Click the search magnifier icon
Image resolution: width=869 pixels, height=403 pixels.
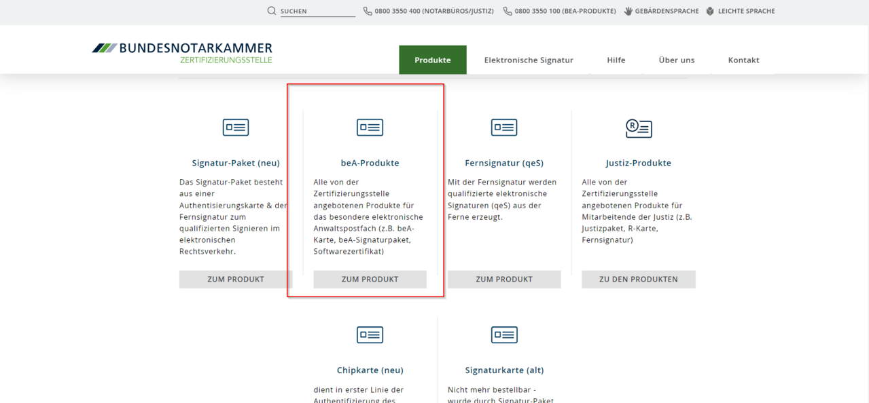[272, 11]
